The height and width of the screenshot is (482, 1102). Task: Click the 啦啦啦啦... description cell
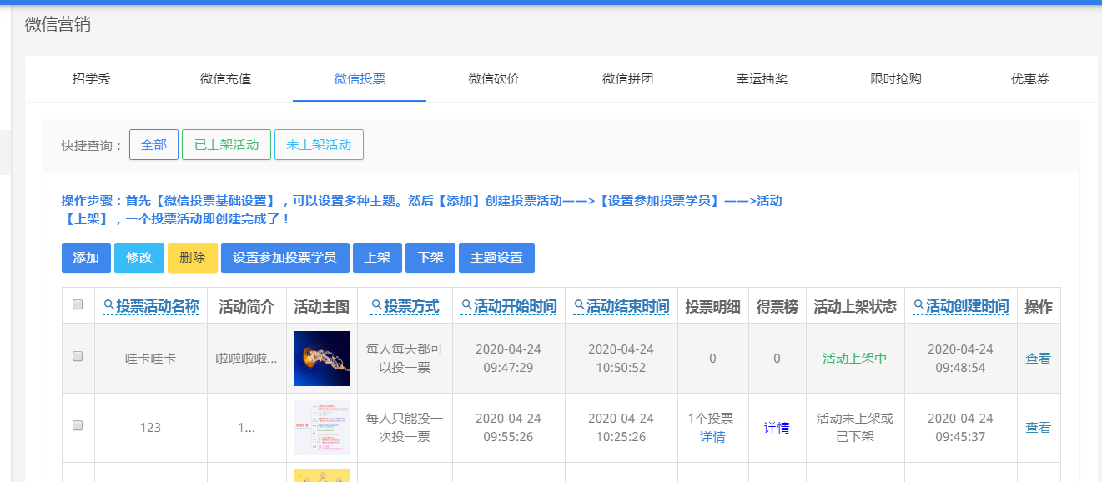247,359
